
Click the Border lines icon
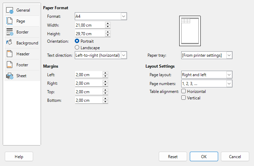(x=10, y=32)
